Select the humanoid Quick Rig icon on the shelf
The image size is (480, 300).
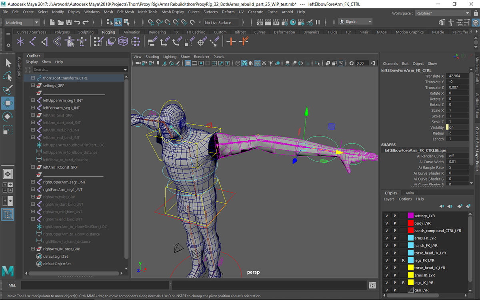click(x=69, y=41)
